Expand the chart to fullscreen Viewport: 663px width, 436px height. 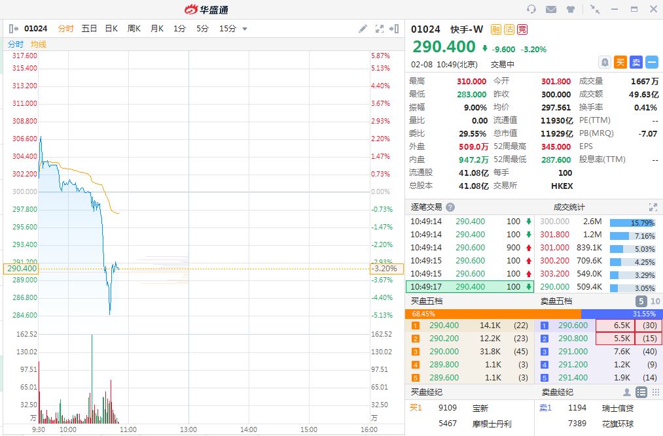pos(380,29)
